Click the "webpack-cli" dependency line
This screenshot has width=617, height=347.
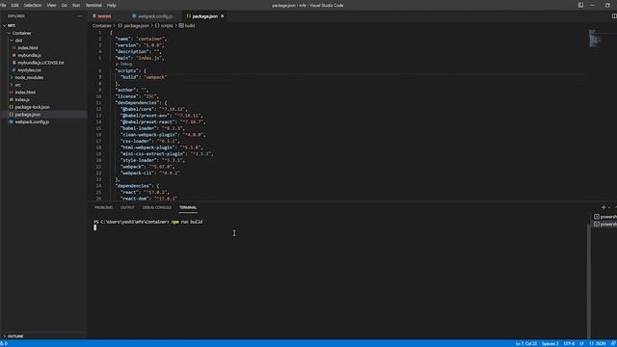(150, 173)
